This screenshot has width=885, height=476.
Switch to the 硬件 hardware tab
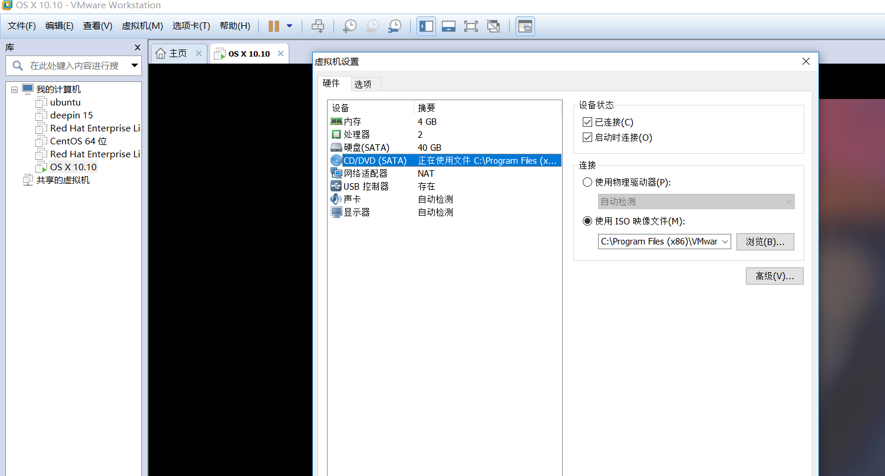tap(332, 84)
